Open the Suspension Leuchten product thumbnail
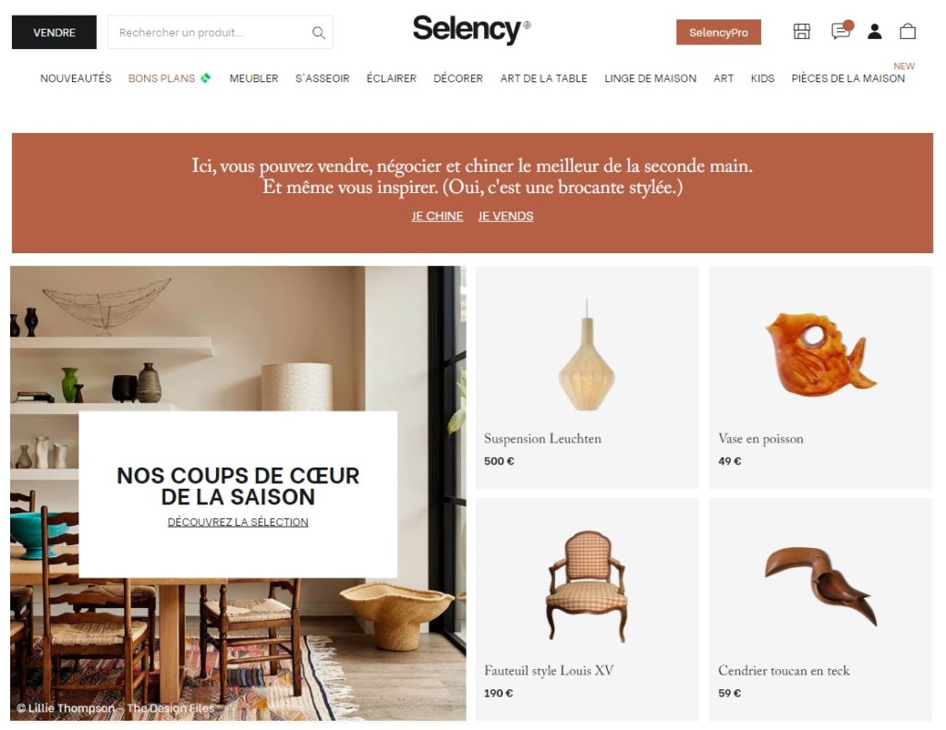Image resolution: width=946 pixels, height=730 pixels. pyautogui.click(x=587, y=355)
